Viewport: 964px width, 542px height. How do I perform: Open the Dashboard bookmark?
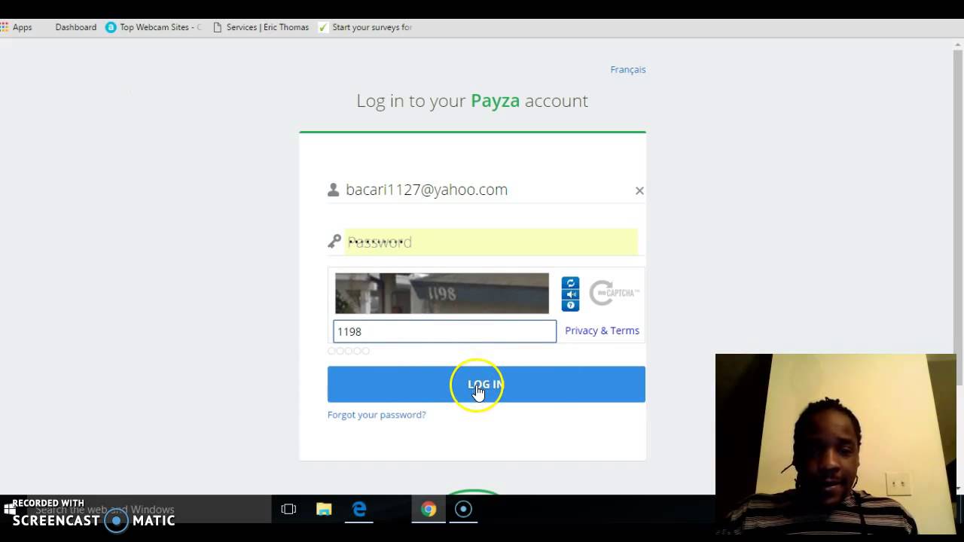75,27
